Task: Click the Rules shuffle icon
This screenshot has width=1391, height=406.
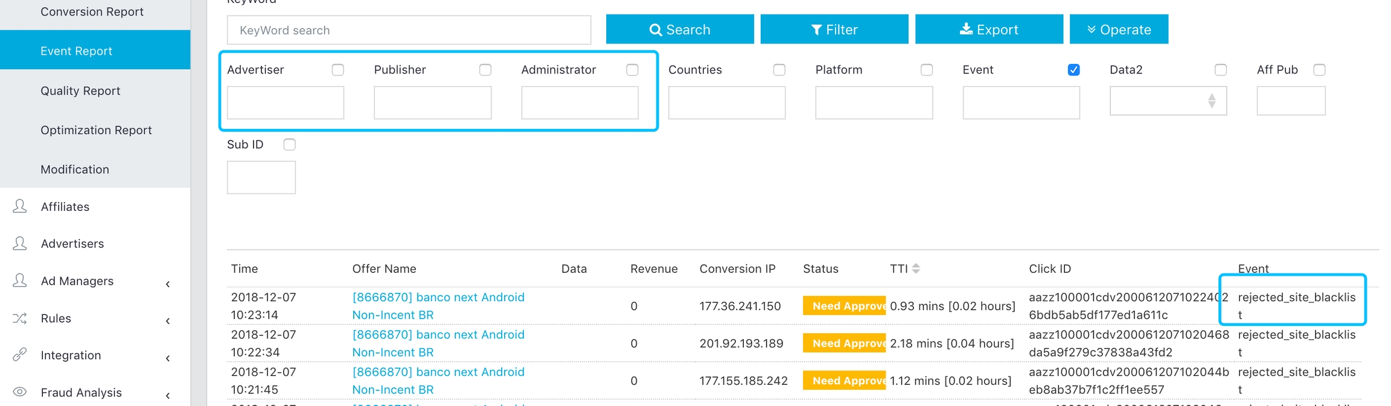Action: 20,318
